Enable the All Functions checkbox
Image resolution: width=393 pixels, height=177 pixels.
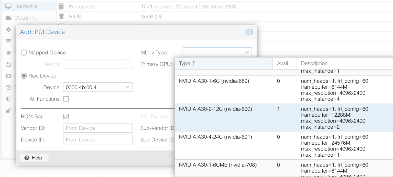click(x=66, y=99)
